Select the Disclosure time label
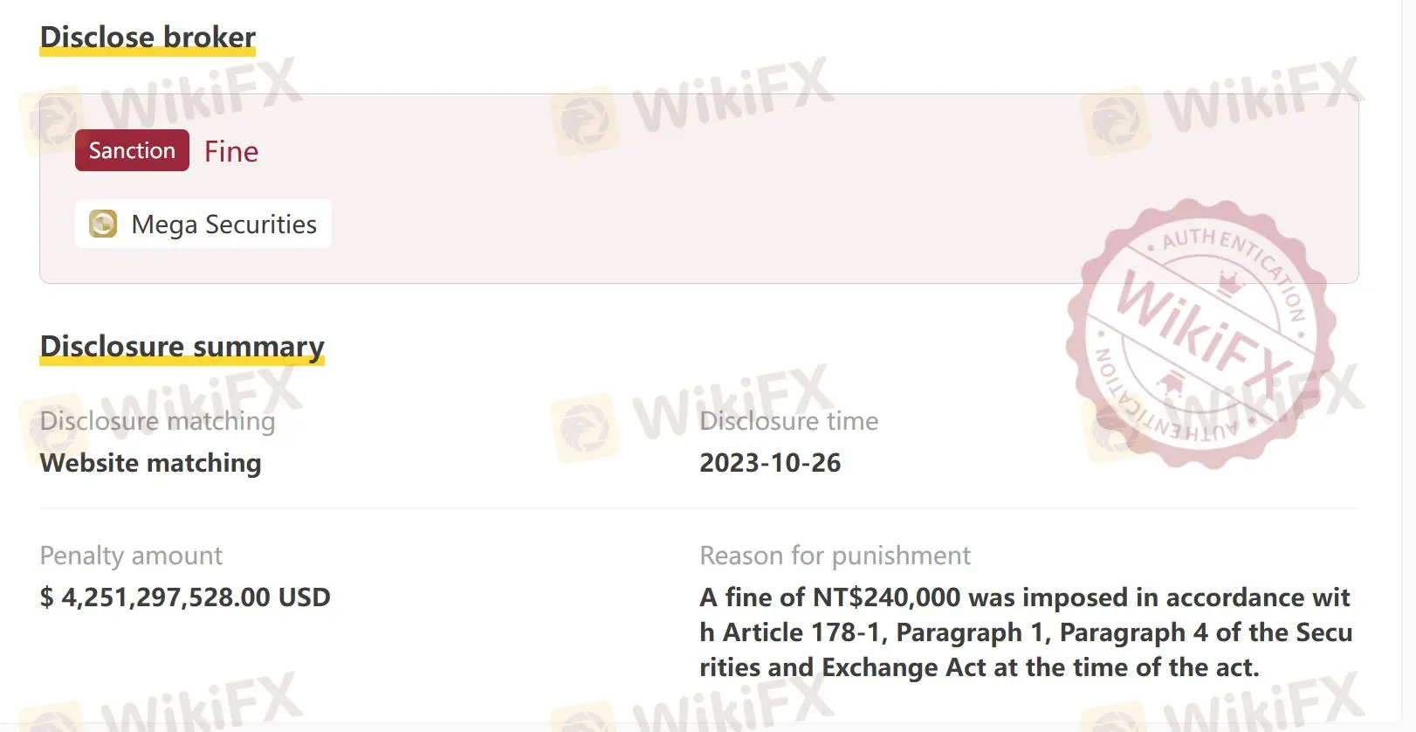 tap(788, 421)
